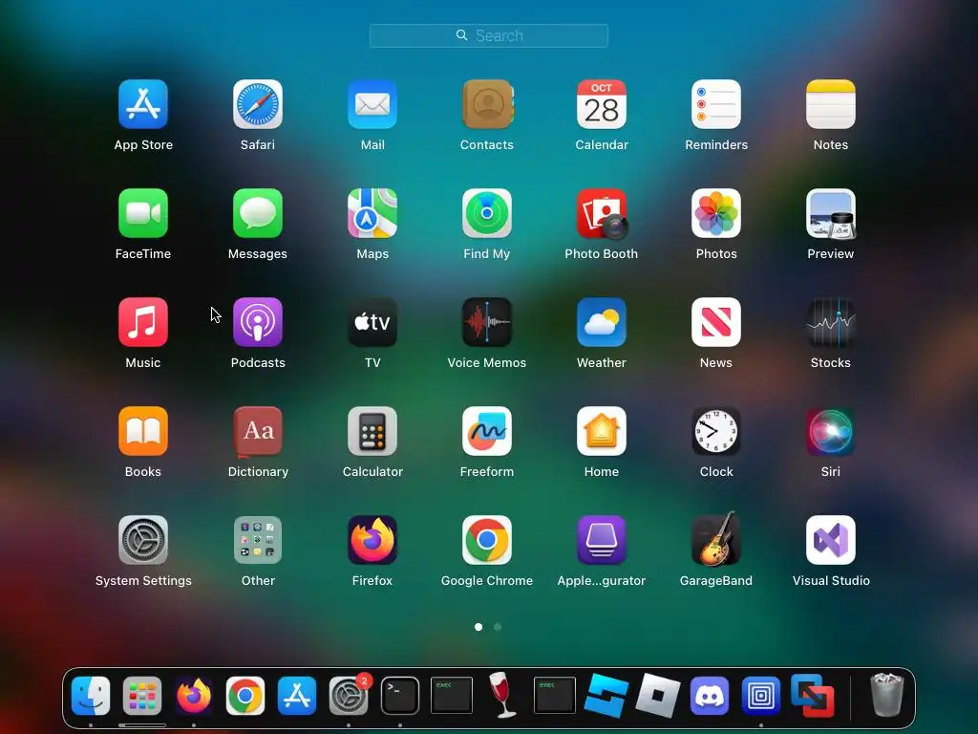Click the Launchpad Search field
The image size is (978, 734).
489,35
